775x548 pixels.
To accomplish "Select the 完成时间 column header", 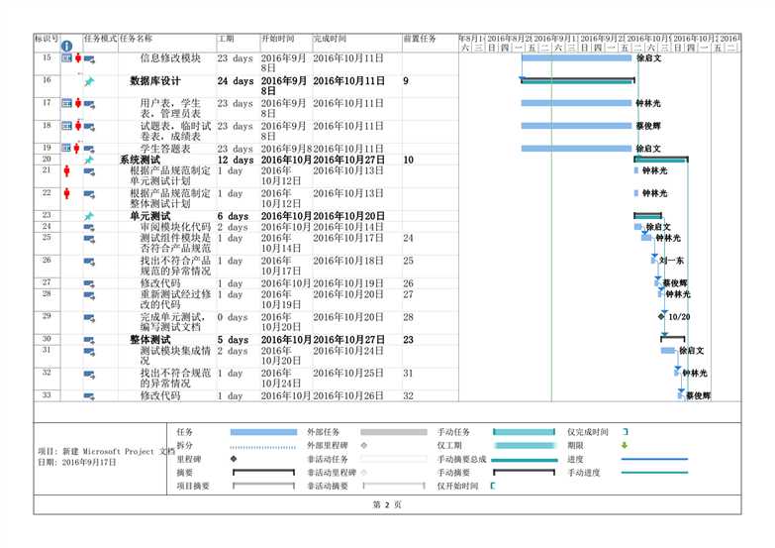I will tap(330, 39).
